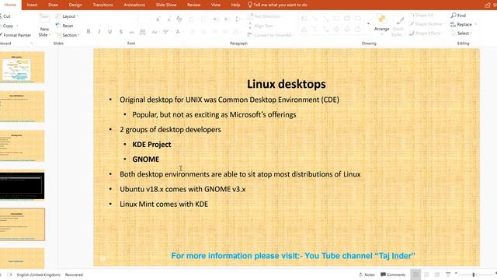Open the Review tab
The width and height of the screenshot is (497, 280).
click(193, 5)
